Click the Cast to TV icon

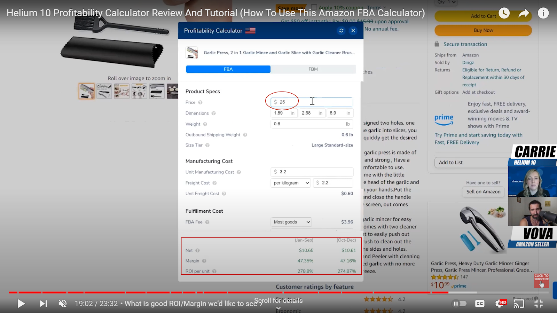pos(519,304)
